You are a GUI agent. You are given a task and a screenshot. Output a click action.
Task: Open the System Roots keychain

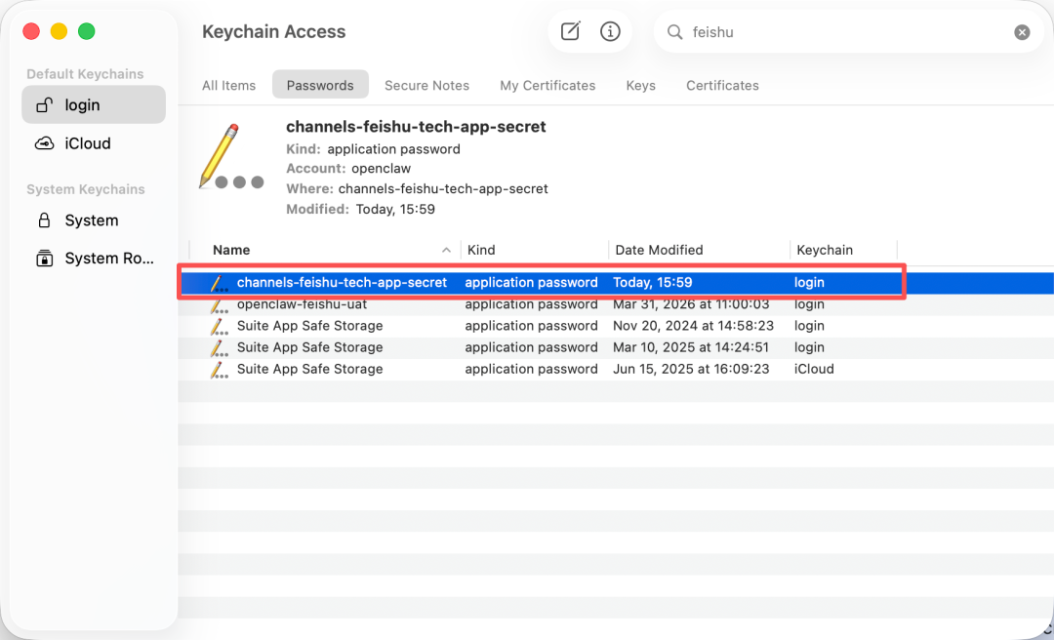108,259
